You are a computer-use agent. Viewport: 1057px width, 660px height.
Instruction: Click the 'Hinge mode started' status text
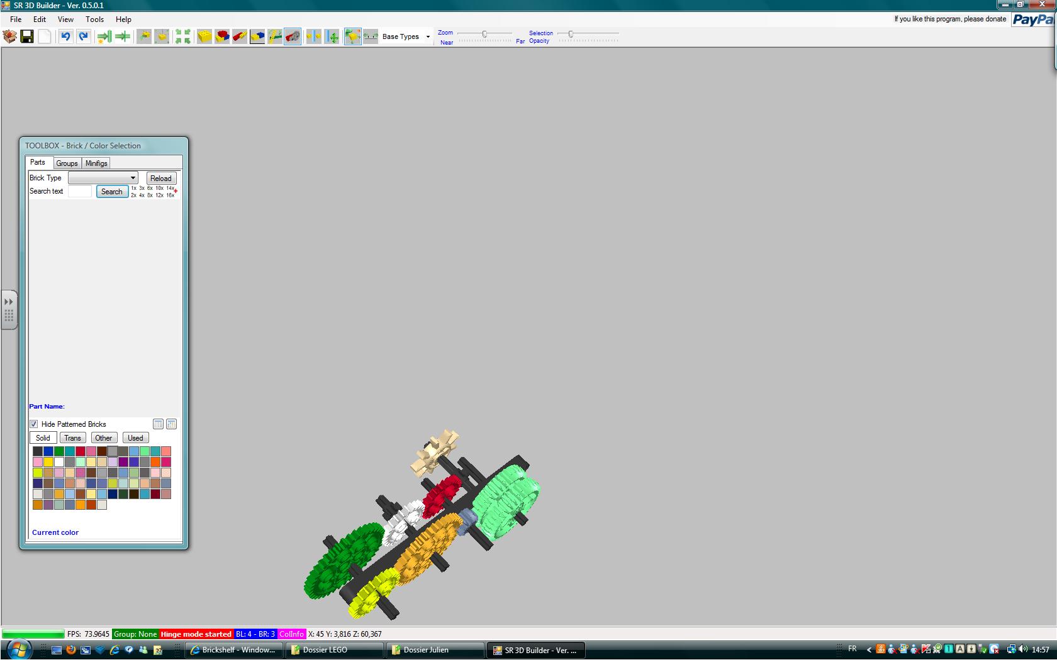[x=196, y=634]
